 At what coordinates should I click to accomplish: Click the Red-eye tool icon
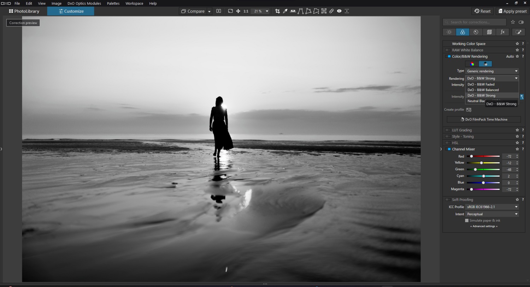click(x=339, y=11)
